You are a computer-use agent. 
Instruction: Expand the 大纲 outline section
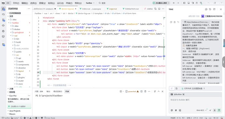coord(19,89)
